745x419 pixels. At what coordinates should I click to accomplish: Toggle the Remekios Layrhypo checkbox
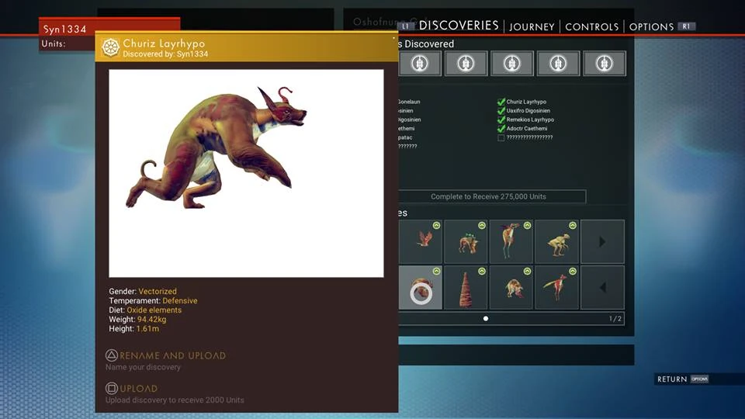click(x=501, y=119)
